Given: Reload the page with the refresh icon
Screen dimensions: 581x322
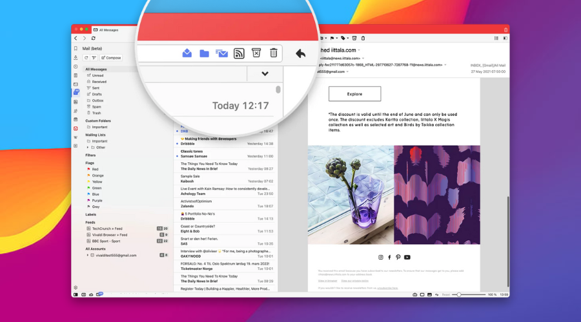Looking at the screenshot, I should pyautogui.click(x=94, y=38).
